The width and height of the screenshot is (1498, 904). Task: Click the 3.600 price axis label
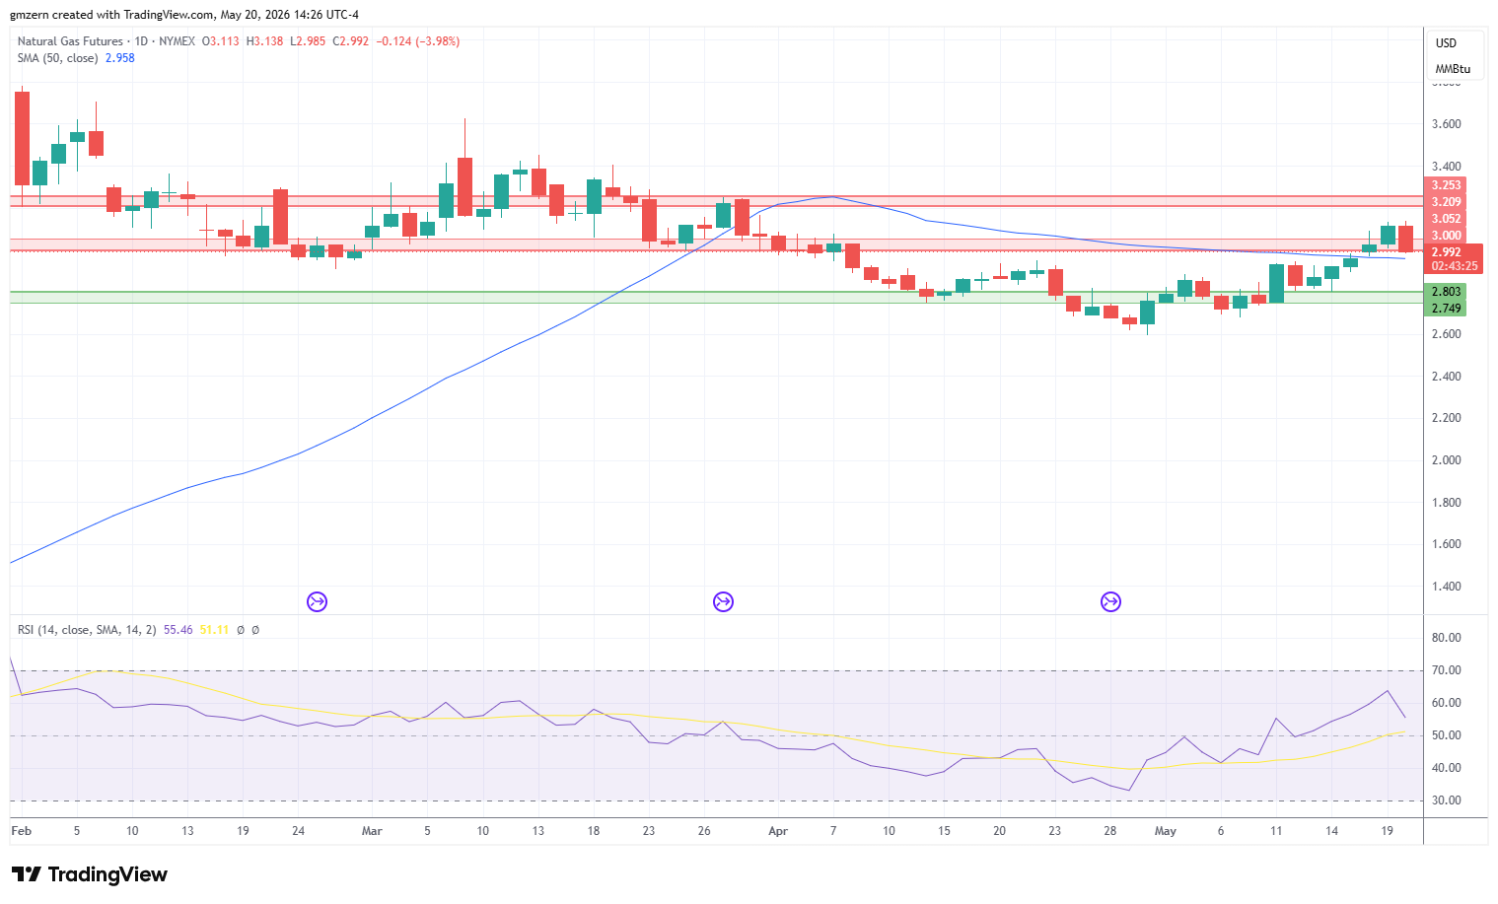pos(1447,124)
